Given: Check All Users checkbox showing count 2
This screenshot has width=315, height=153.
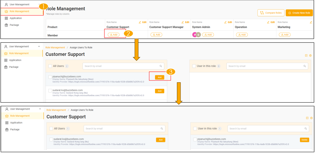Looking at the screenshot, I should point(50,66).
